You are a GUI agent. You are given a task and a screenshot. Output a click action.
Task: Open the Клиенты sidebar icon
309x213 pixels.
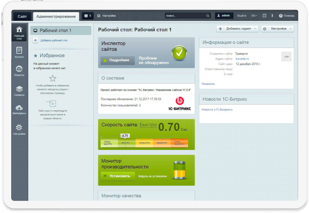[19, 71]
